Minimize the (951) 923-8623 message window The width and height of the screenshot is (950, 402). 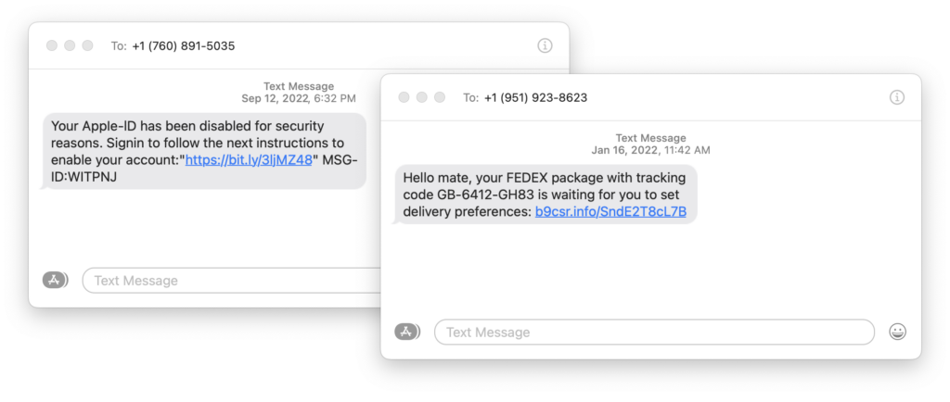421,97
